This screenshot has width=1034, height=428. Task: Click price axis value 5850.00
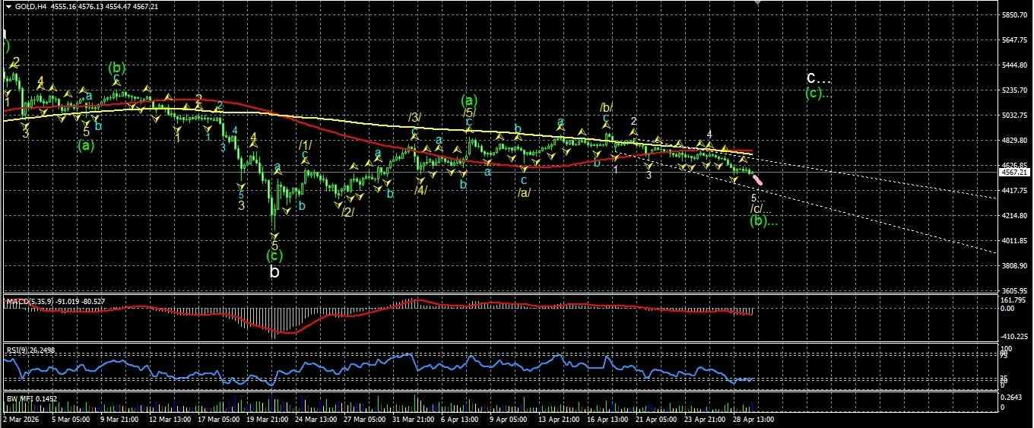(x=1015, y=15)
